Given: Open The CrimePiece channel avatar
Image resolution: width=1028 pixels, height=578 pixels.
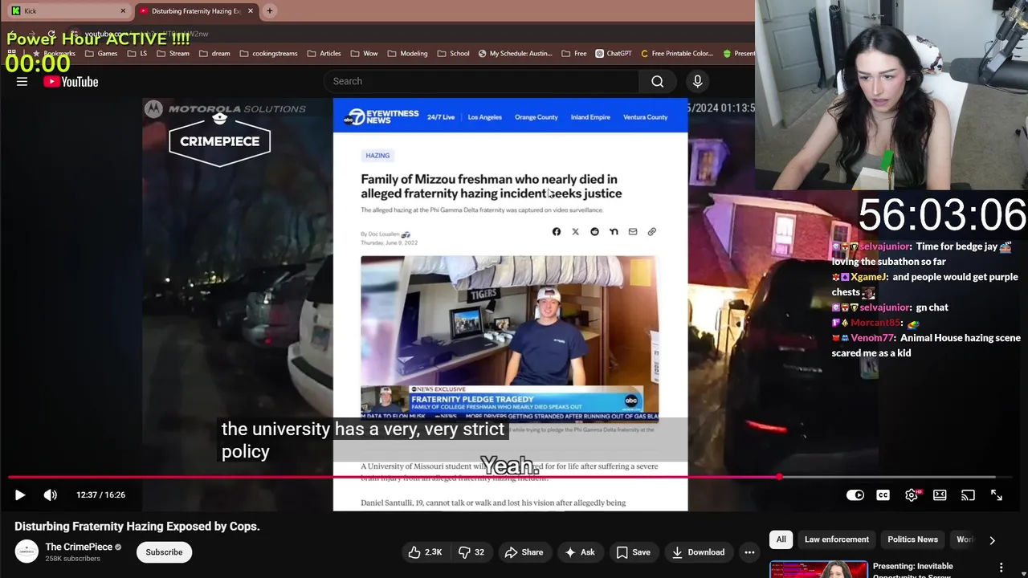Looking at the screenshot, I should [27, 552].
